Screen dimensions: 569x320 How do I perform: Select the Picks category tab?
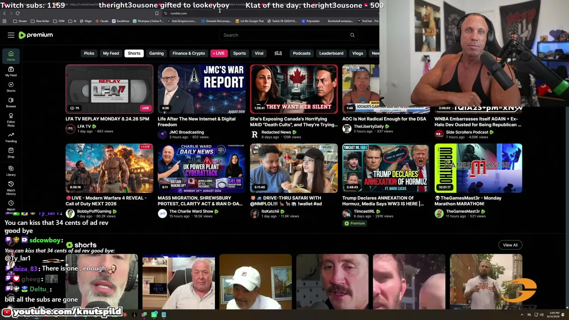(x=89, y=53)
